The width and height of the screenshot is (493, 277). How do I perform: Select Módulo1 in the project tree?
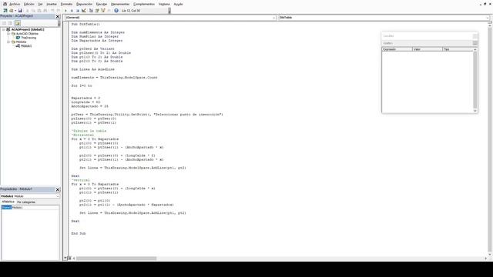26,46
